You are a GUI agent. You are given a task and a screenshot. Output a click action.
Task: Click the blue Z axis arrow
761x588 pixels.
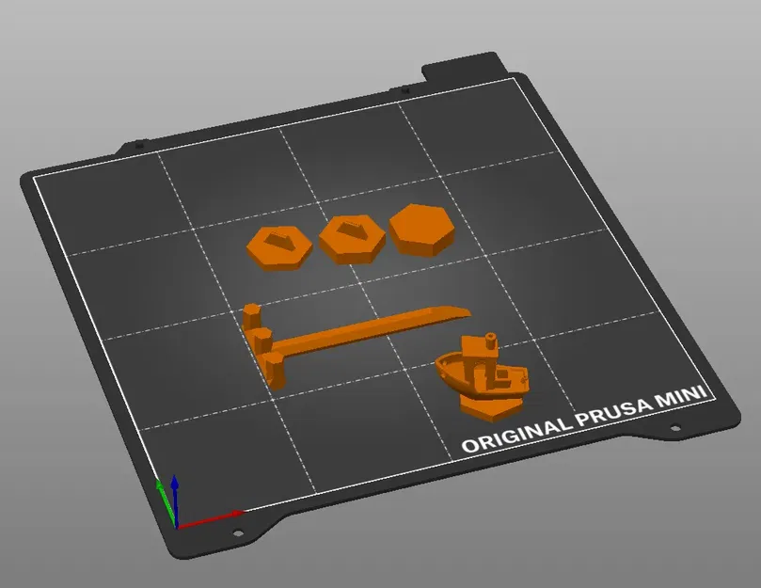click(x=175, y=501)
